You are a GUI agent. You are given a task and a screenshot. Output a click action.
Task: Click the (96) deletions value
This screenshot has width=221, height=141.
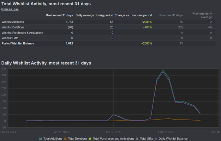70,27
